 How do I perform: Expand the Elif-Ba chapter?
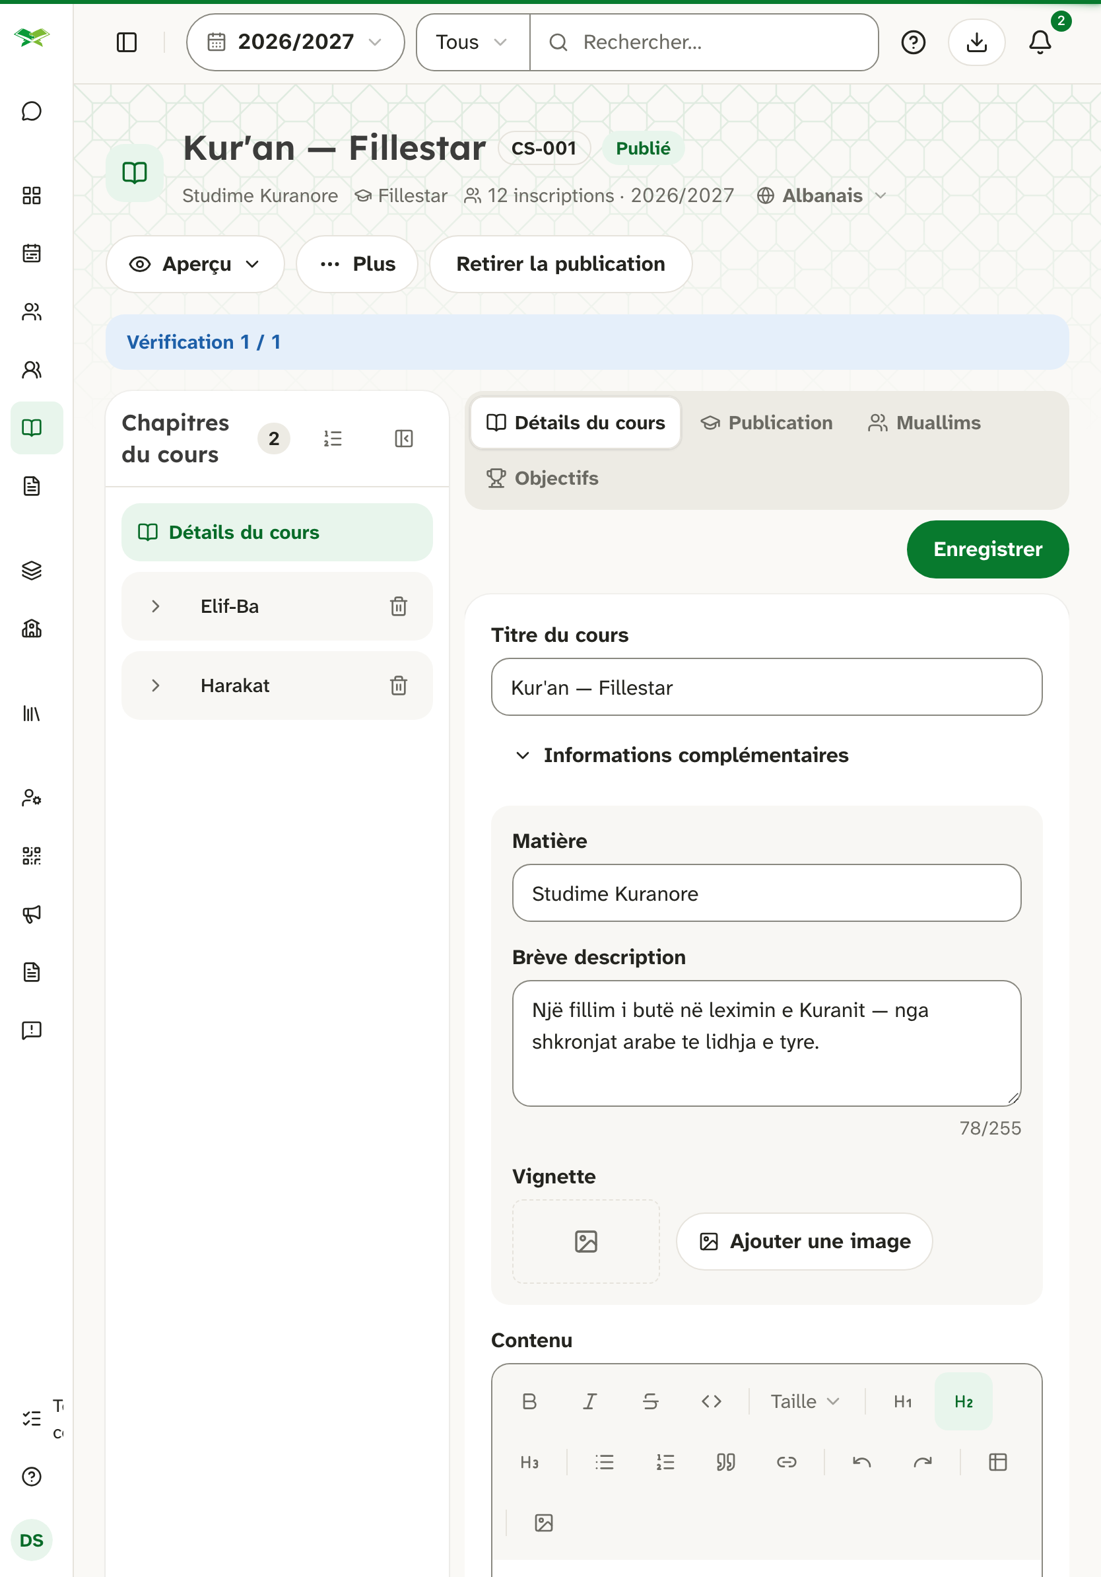click(156, 606)
